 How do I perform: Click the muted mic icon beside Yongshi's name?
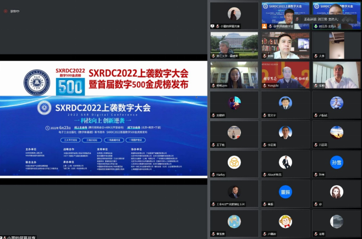(265, 86)
